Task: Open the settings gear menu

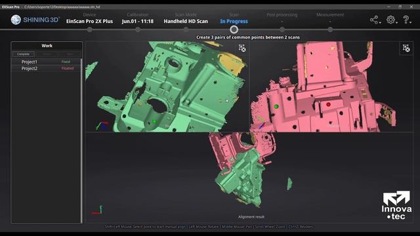Action: tap(390, 20)
